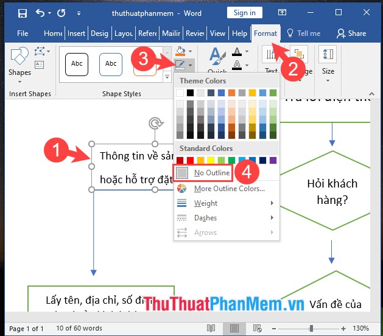This screenshot has width=383, height=336.
Task: Pick the yellow standard color swatch
Action: (x=211, y=161)
